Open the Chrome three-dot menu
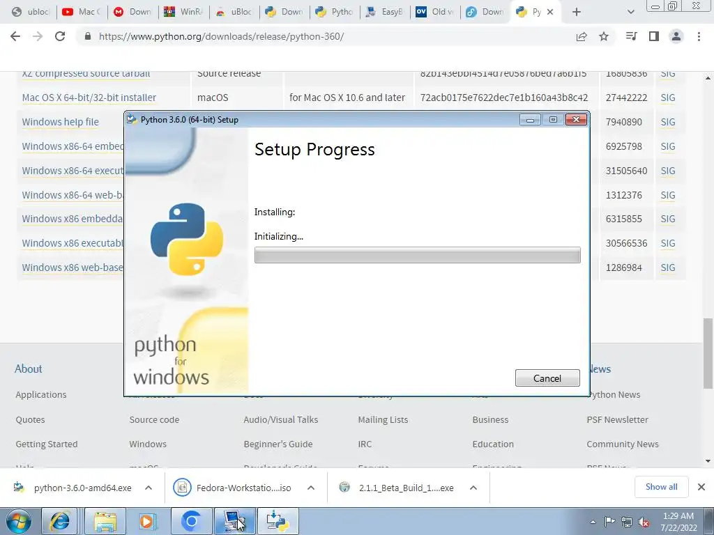This screenshot has height=535, width=714. 699,36
